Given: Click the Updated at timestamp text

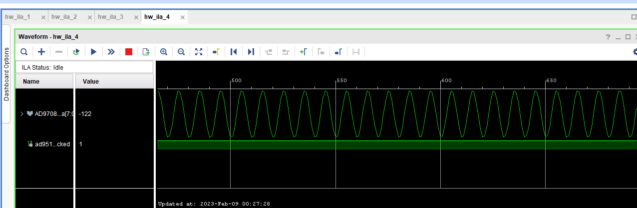Looking at the screenshot, I should [x=214, y=204].
